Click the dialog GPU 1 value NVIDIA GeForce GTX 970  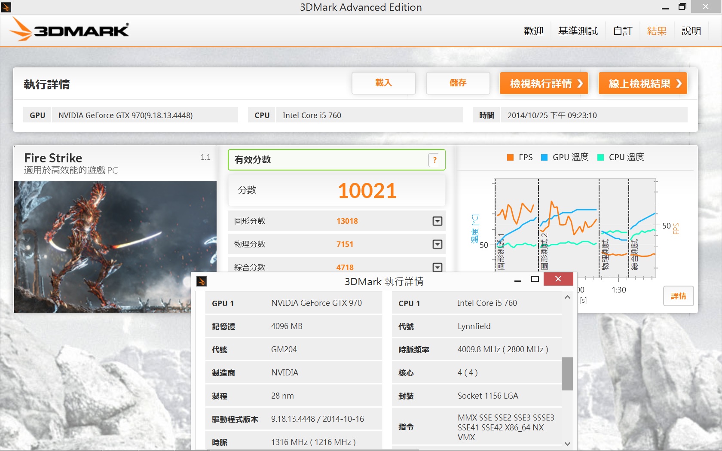coord(316,303)
